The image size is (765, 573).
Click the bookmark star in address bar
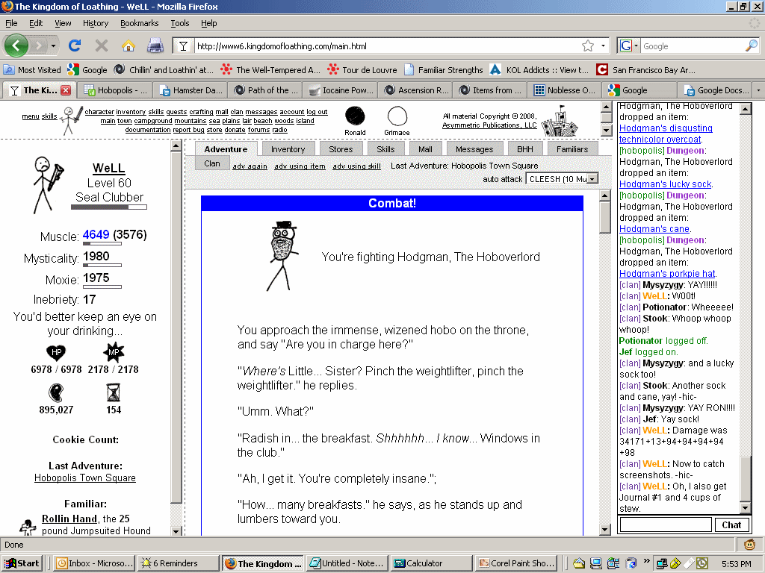(588, 46)
